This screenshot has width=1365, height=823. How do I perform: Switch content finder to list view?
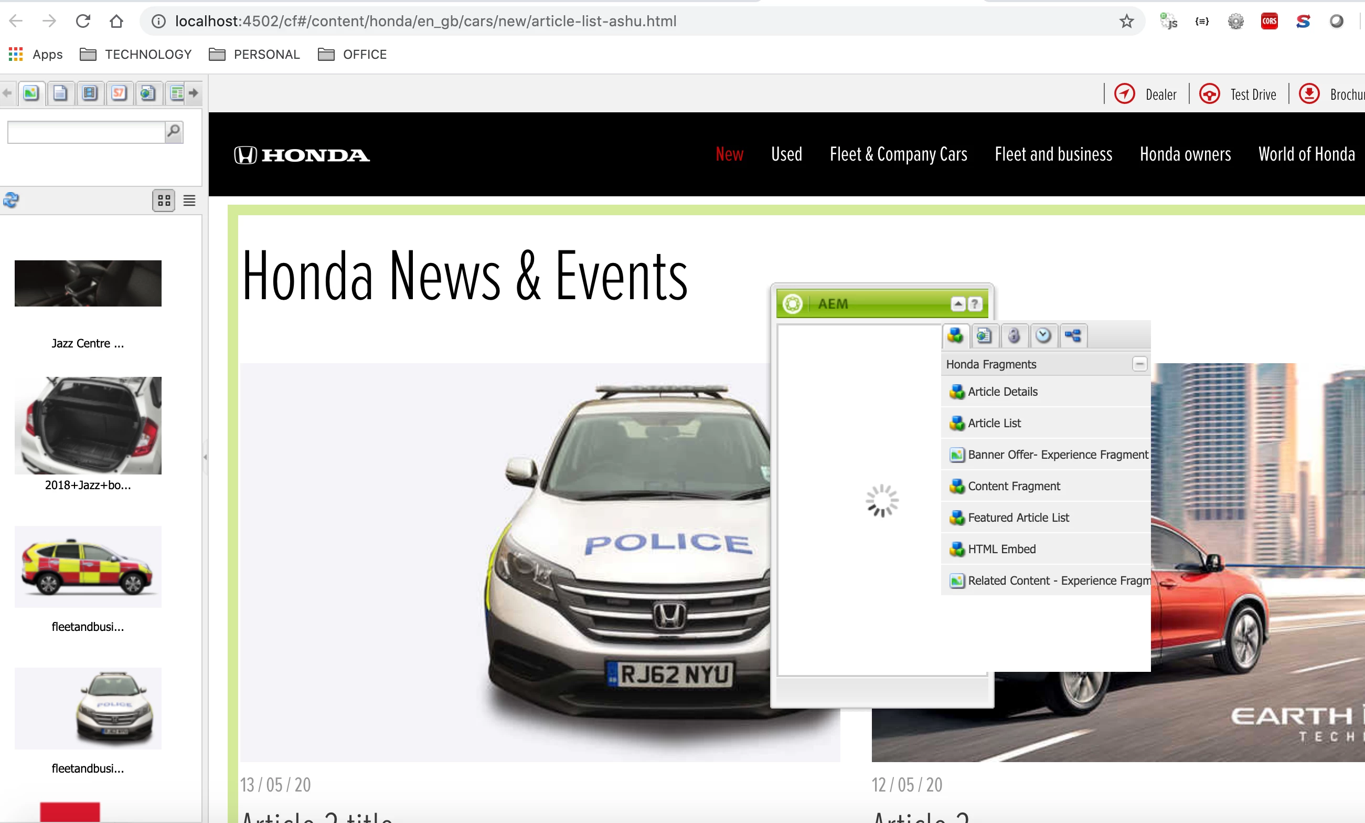point(189,201)
